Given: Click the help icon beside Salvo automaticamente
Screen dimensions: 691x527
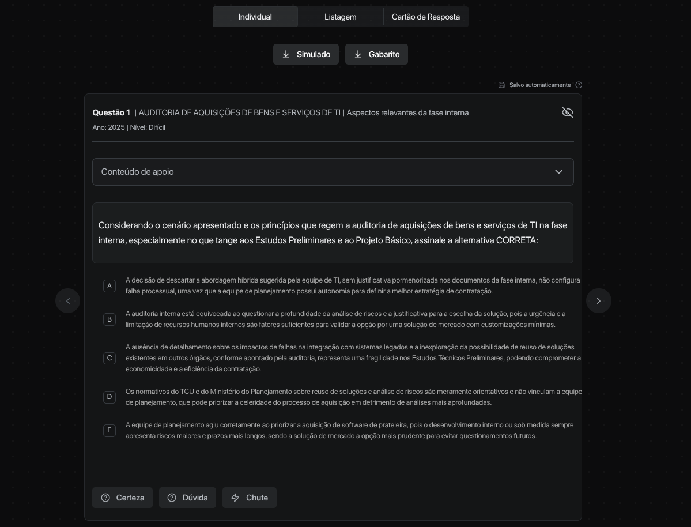Looking at the screenshot, I should [579, 85].
